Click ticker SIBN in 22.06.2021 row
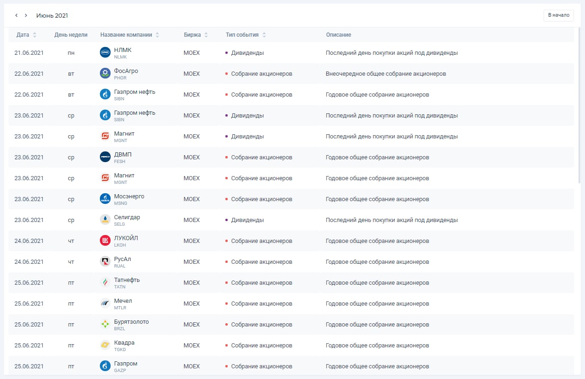Image resolution: width=585 pixels, height=379 pixels. [x=119, y=99]
